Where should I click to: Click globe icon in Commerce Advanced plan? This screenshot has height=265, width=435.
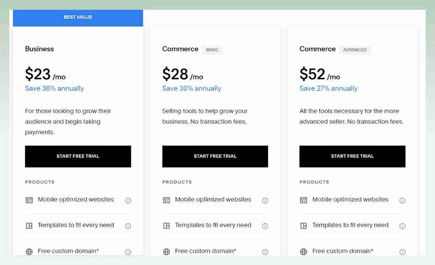(x=303, y=252)
